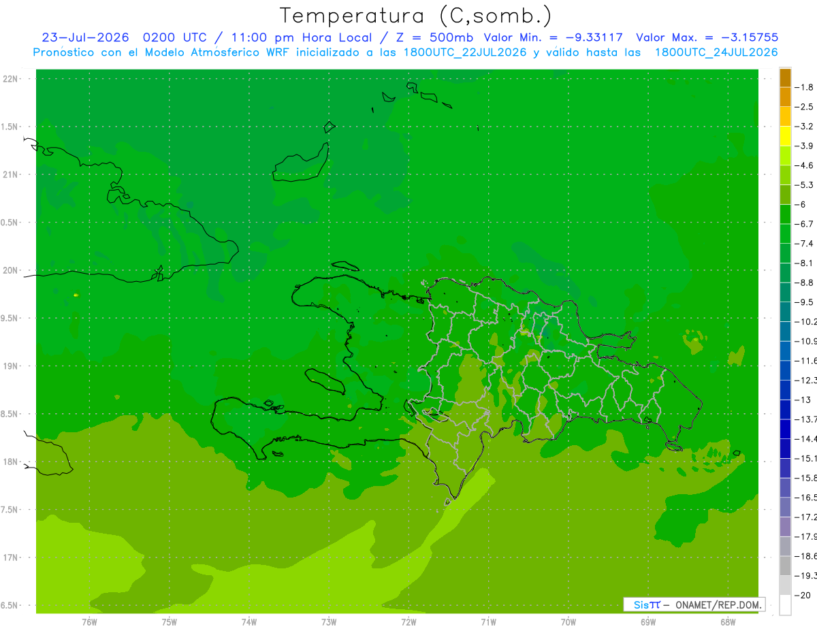Click the 73W longitude label
Image resolution: width=817 pixels, height=631 pixels.
coord(329,622)
